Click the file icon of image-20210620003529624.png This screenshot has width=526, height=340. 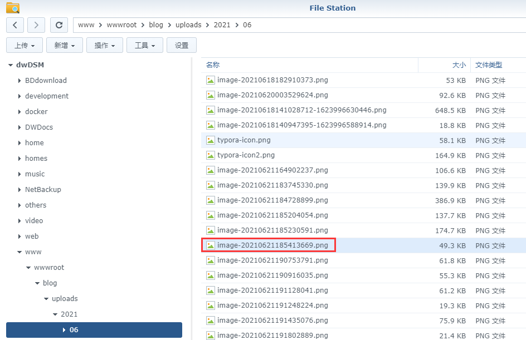(210, 95)
